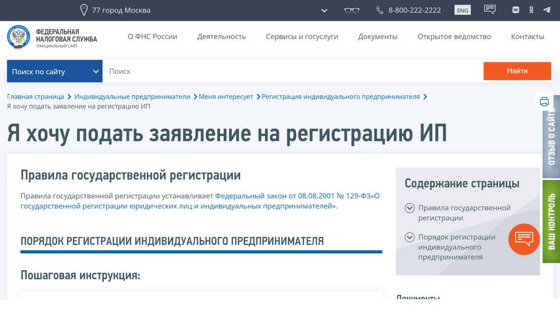Open the "Поиск по сайту" dropdown
The width and height of the screenshot is (560, 318).
point(55,71)
